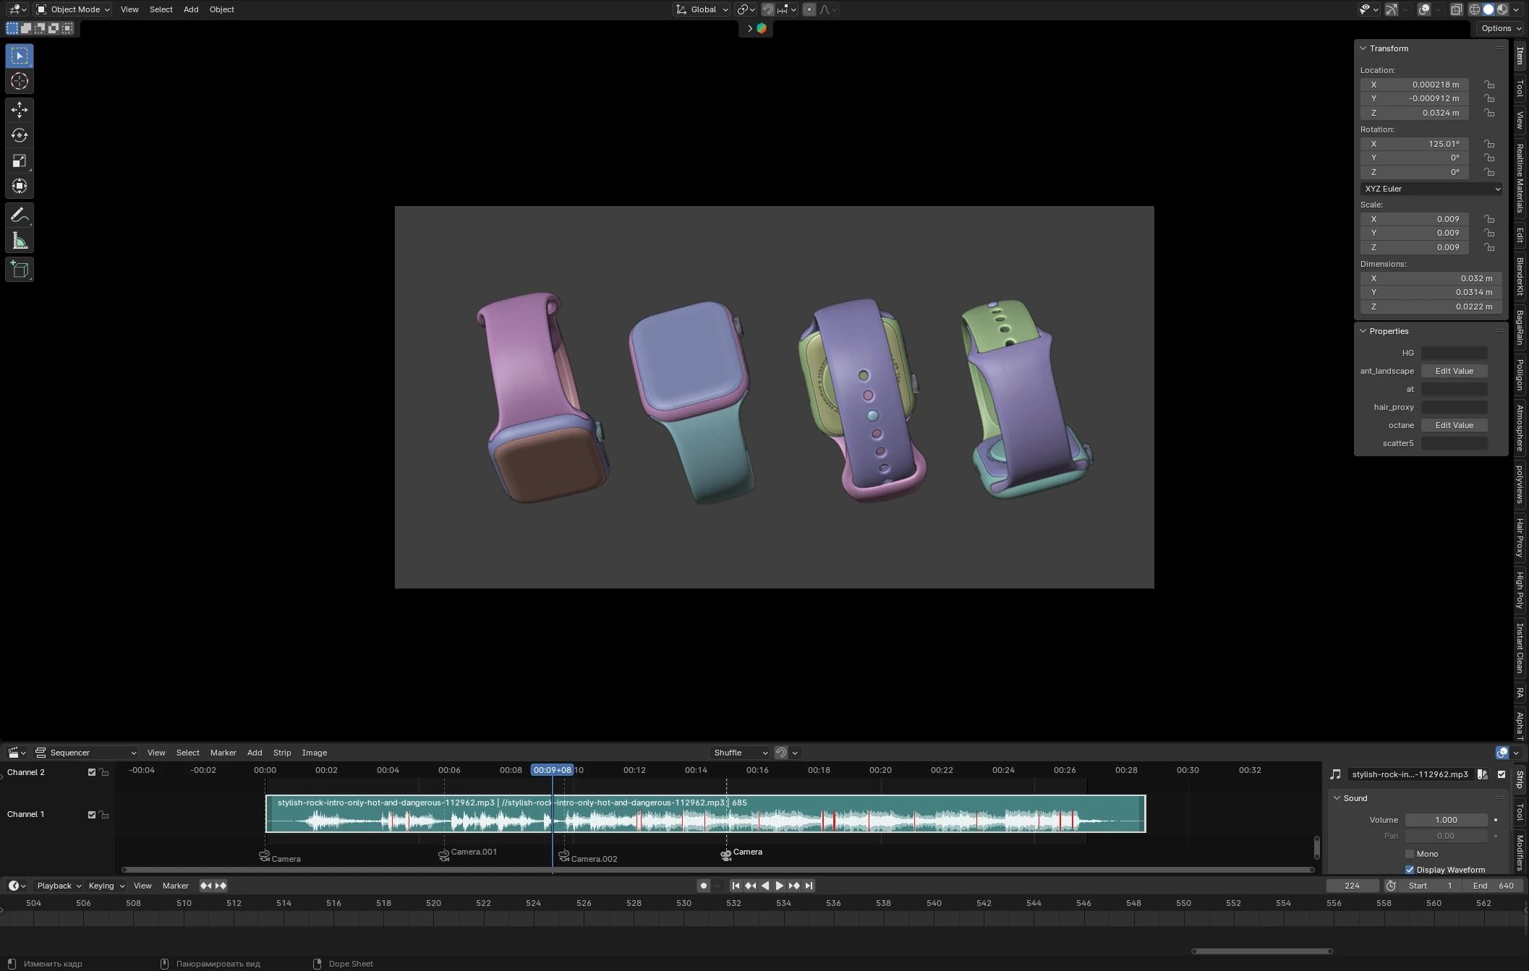The width and height of the screenshot is (1529, 971).
Task: Choose the Measure ruler tool
Action: [20, 241]
